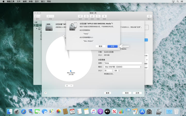Click the Disk Utility icon in the Dock
The width and height of the screenshot is (186, 116).
(159, 112)
